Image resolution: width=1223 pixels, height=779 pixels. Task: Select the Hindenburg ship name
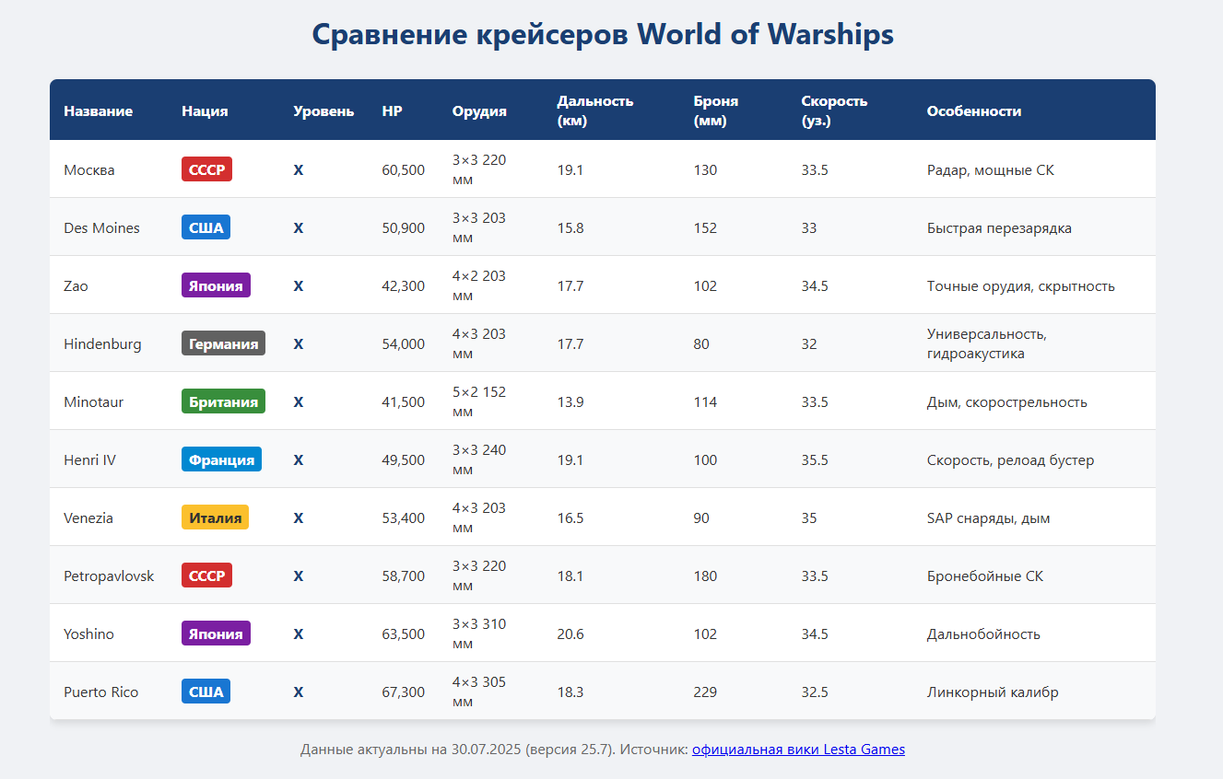[x=102, y=343]
